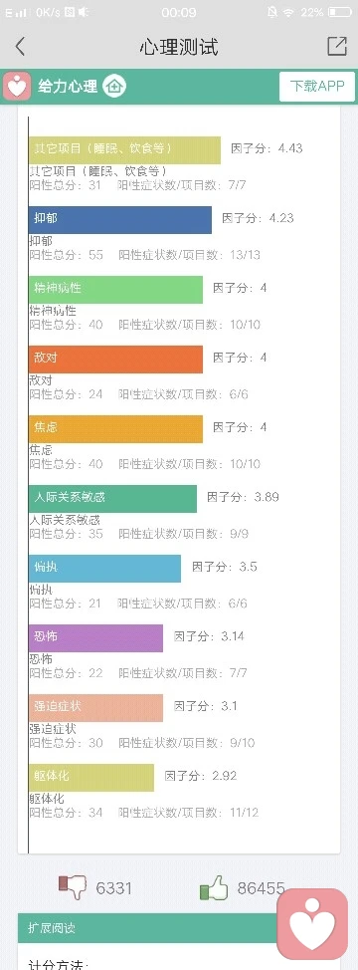Select the orange 敌对 bar
This screenshot has width=358, height=970.
(116, 359)
